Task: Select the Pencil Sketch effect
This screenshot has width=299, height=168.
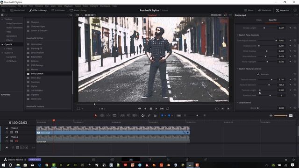Action: [49, 74]
